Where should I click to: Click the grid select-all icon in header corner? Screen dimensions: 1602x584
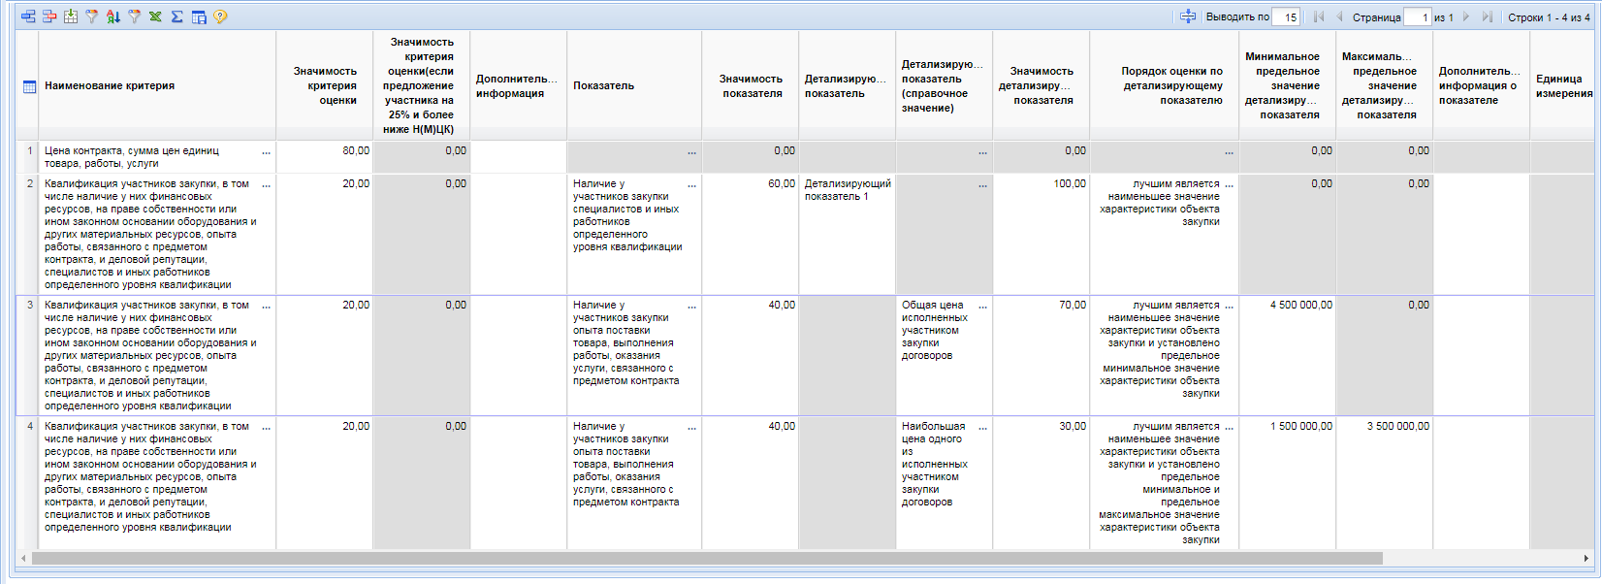tap(29, 86)
